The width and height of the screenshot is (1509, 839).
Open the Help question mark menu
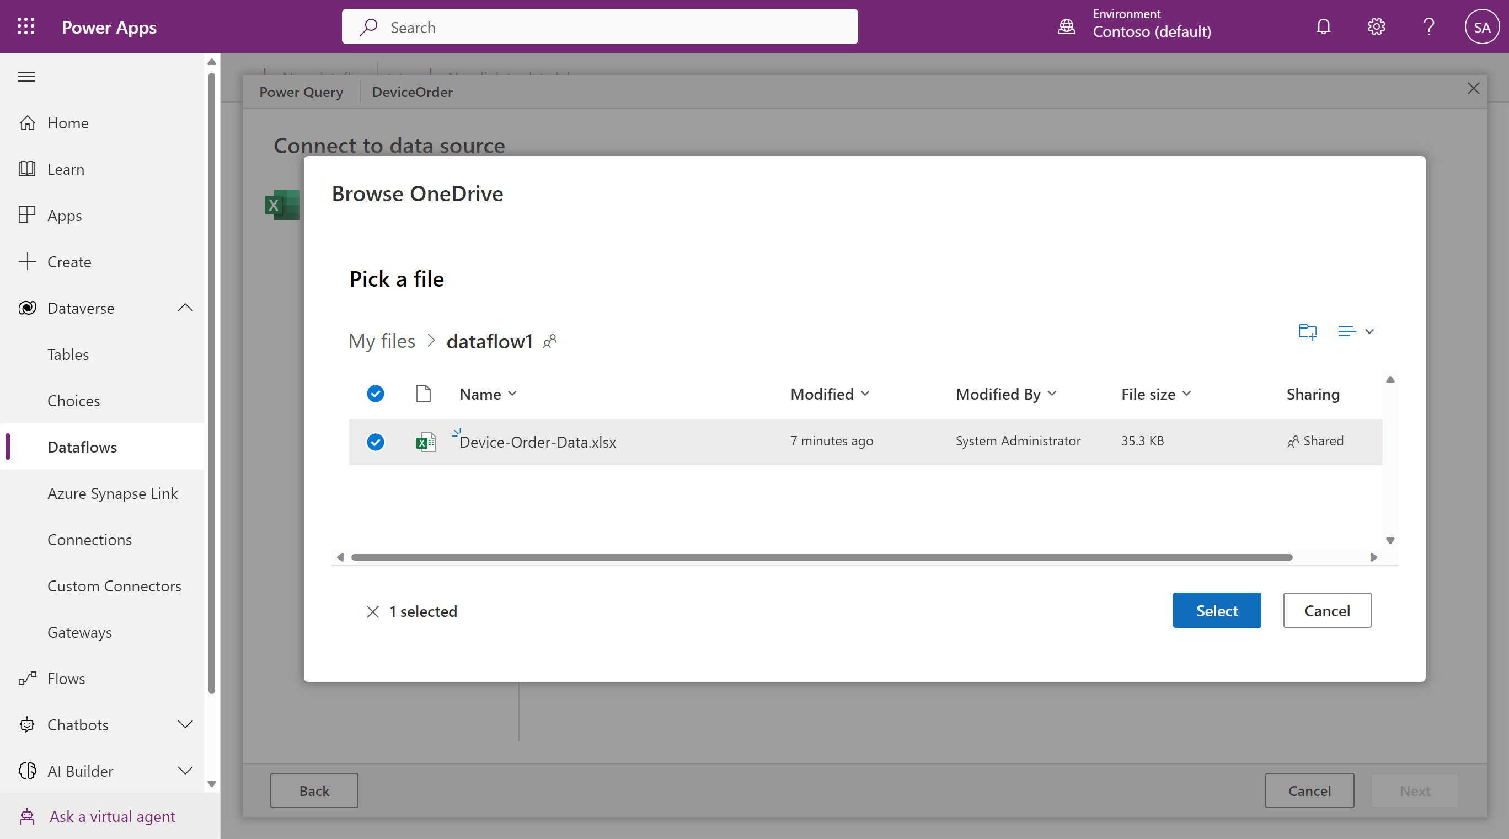[1428, 26]
